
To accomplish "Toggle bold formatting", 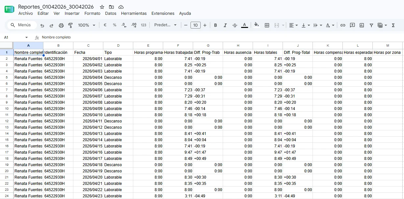I will coord(215,25).
